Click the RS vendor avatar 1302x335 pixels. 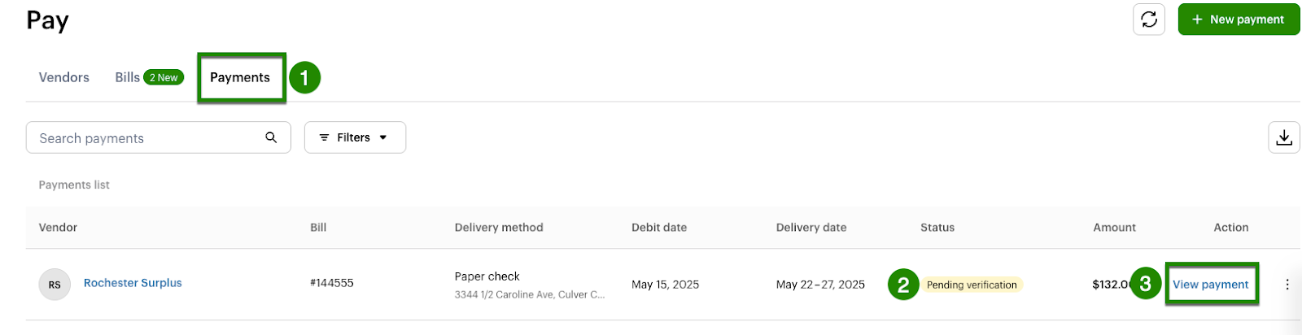click(55, 285)
